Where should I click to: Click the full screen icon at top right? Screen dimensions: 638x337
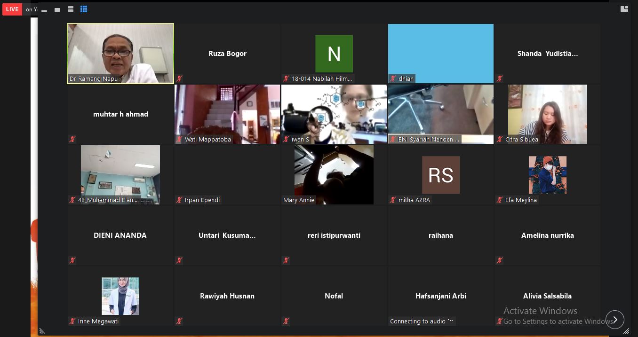(x=624, y=9)
